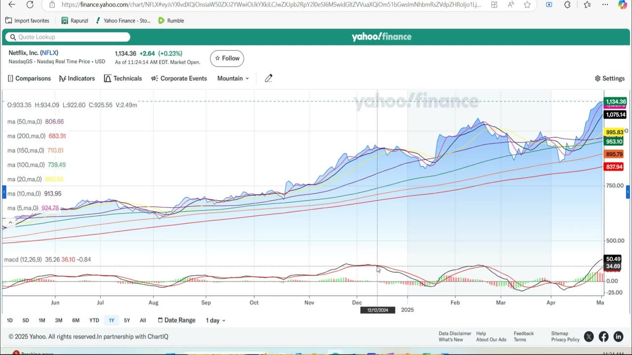Viewport: 632px width, 355px height.
Task: Open Sitemap footer link
Action: tap(559, 334)
